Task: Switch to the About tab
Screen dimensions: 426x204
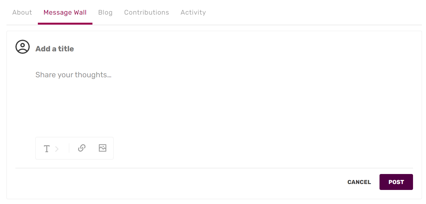Action: [x=22, y=12]
